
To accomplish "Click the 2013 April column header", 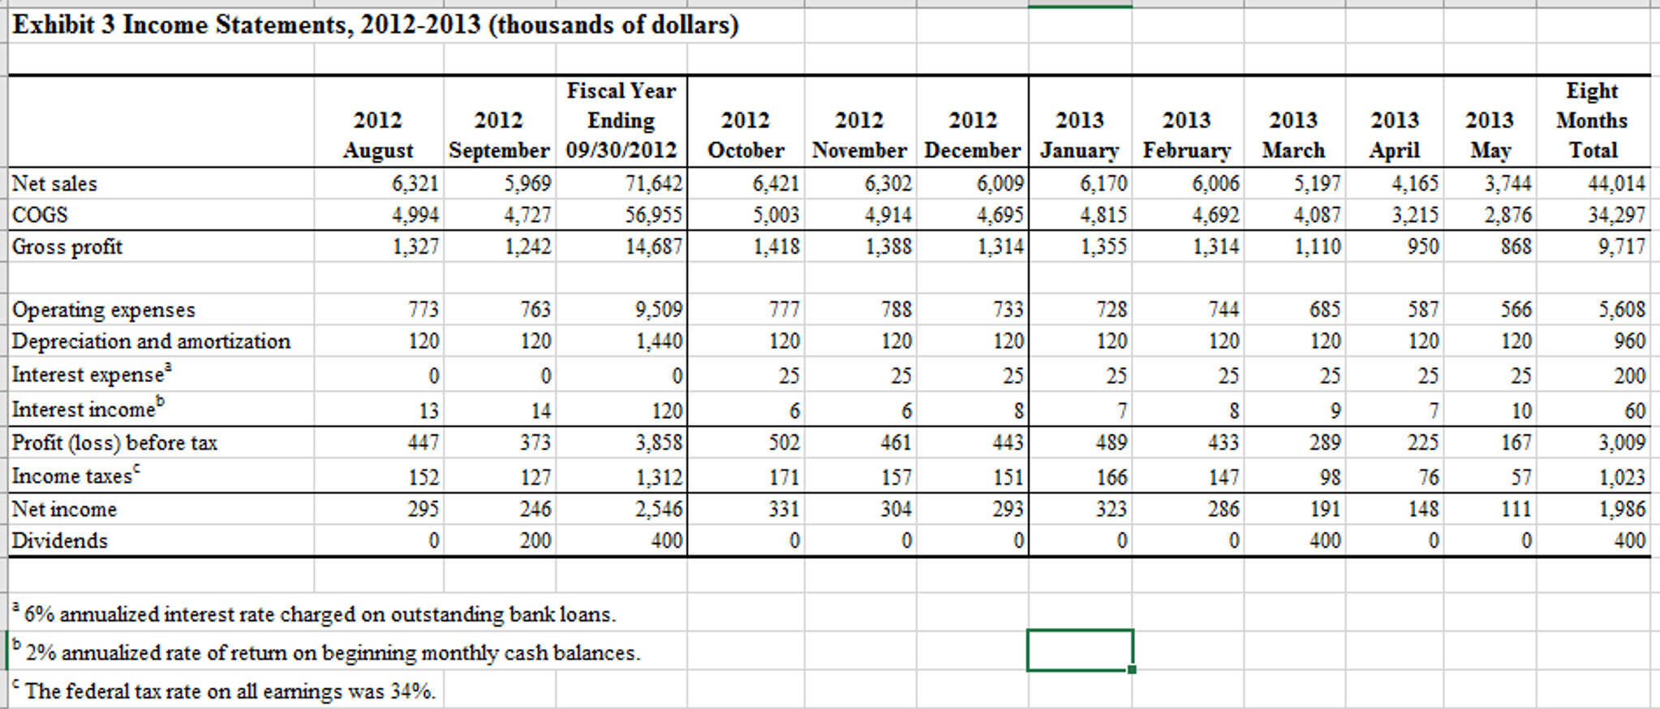I will tap(1395, 135).
